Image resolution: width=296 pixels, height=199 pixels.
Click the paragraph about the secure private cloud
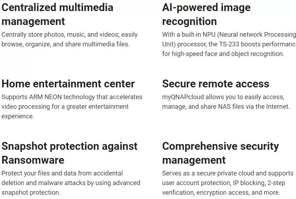point(228,183)
